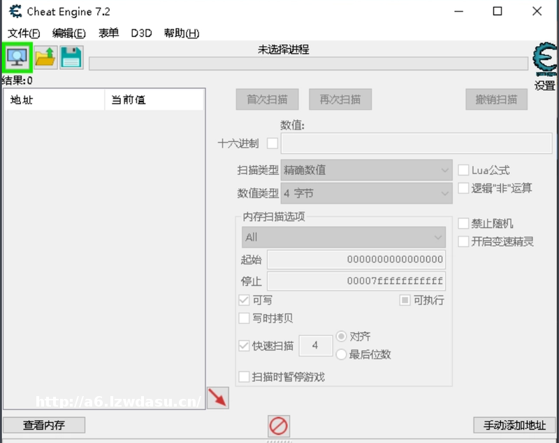Expand the 扫描类型 dropdown showing 精确数值
This screenshot has height=443, width=559.
pos(366,170)
